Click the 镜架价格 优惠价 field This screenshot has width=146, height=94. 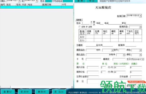136,72
